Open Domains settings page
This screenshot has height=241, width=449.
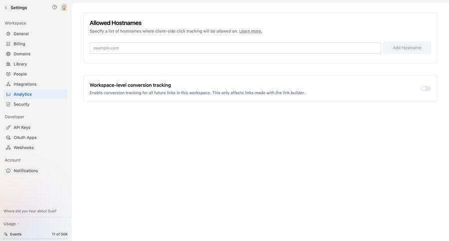pos(35,54)
